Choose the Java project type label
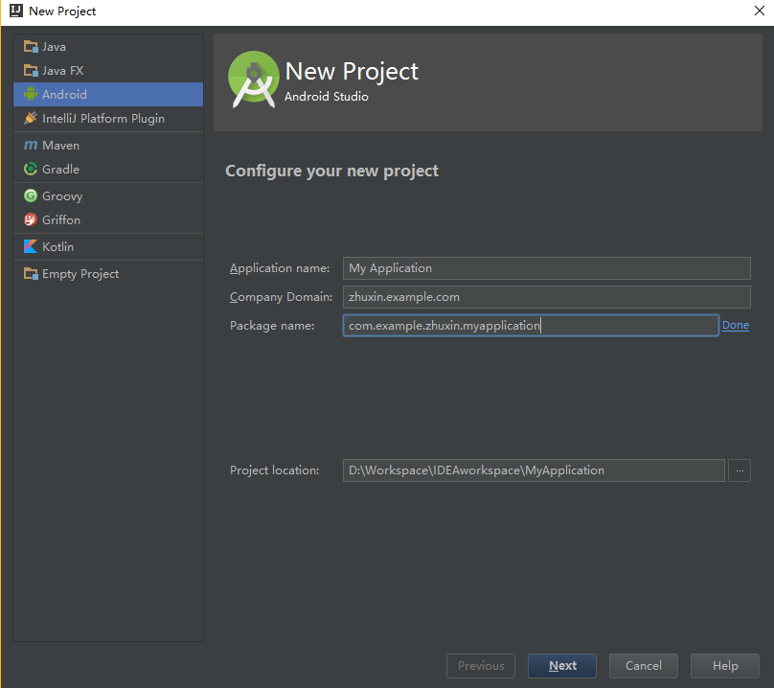 click(x=54, y=47)
